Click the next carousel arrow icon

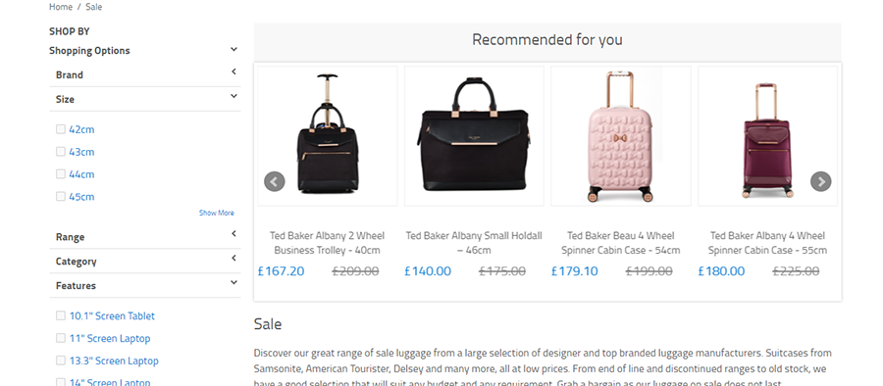(x=820, y=181)
